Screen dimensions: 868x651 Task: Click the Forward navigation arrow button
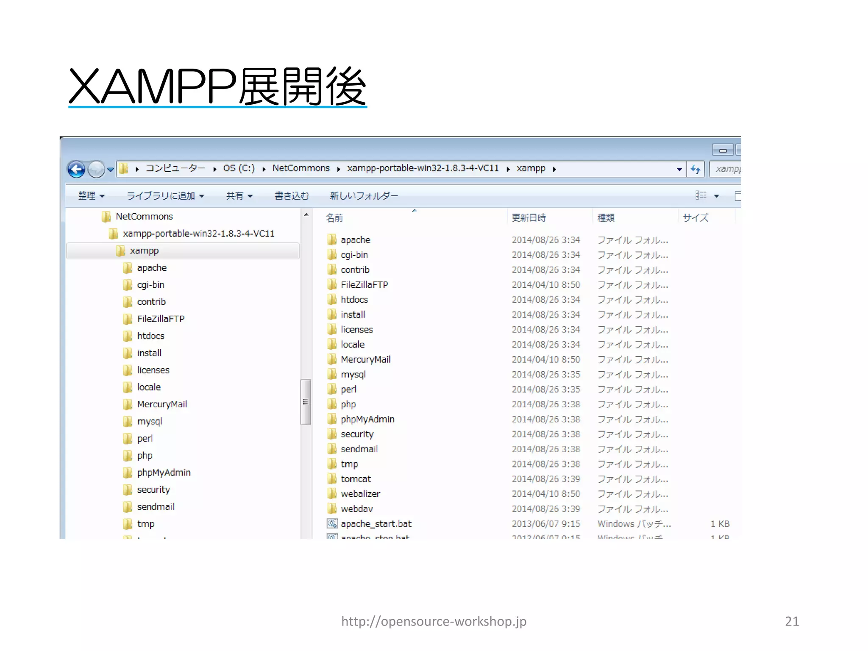[x=96, y=170]
